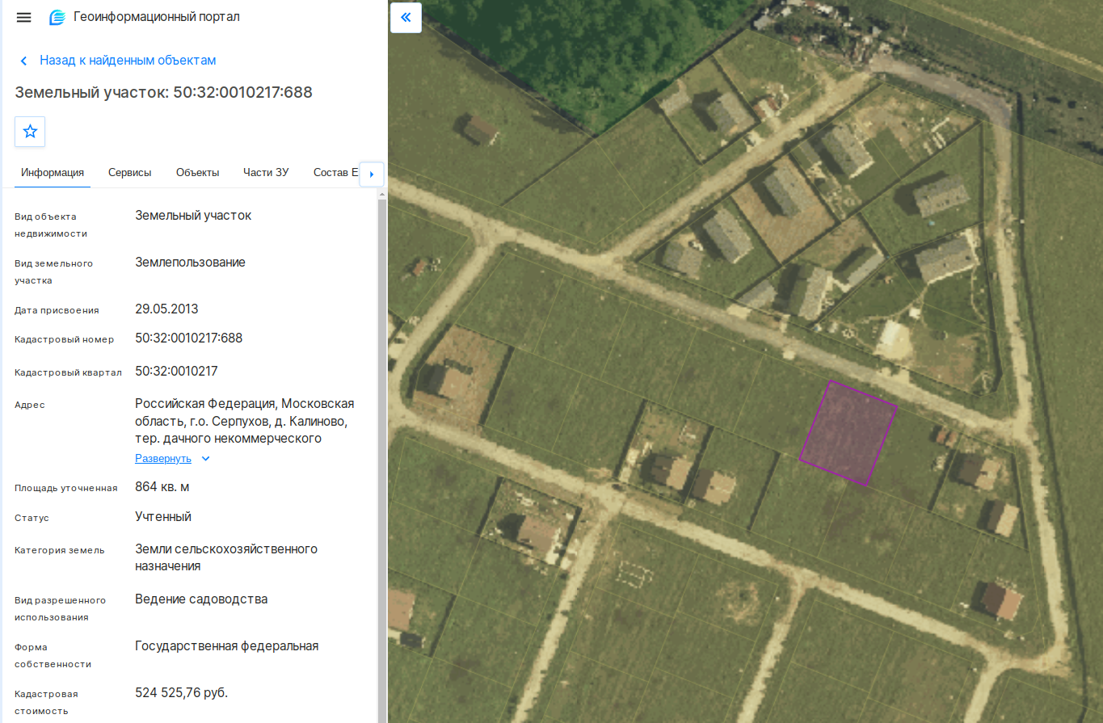Click cadastral cost 524 525,76 руб.
The width and height of the screenshot is (1103, 723).
pos(182,693)
